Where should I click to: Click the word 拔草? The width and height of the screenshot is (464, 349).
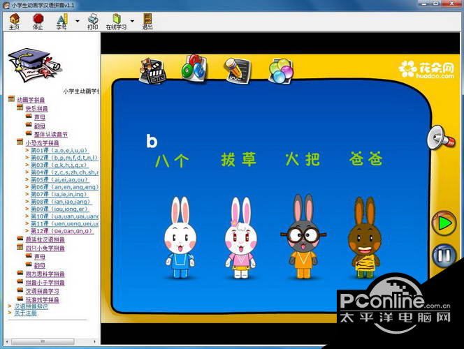tap(238, 160)
